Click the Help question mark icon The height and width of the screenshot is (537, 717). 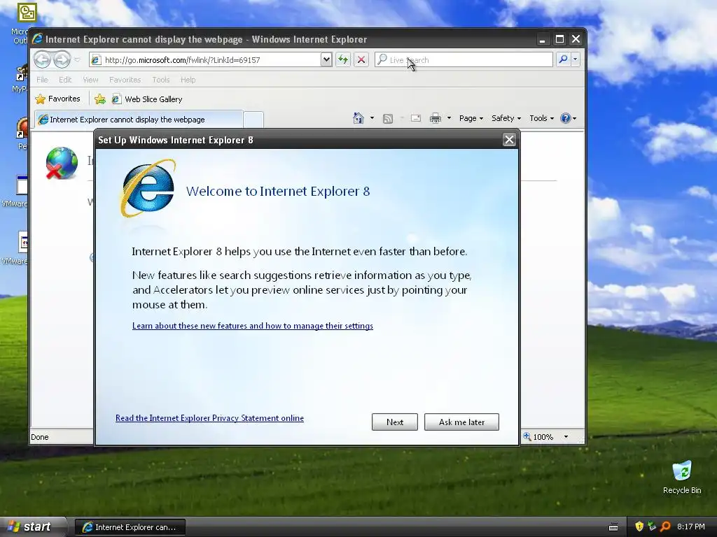[566, 118]
